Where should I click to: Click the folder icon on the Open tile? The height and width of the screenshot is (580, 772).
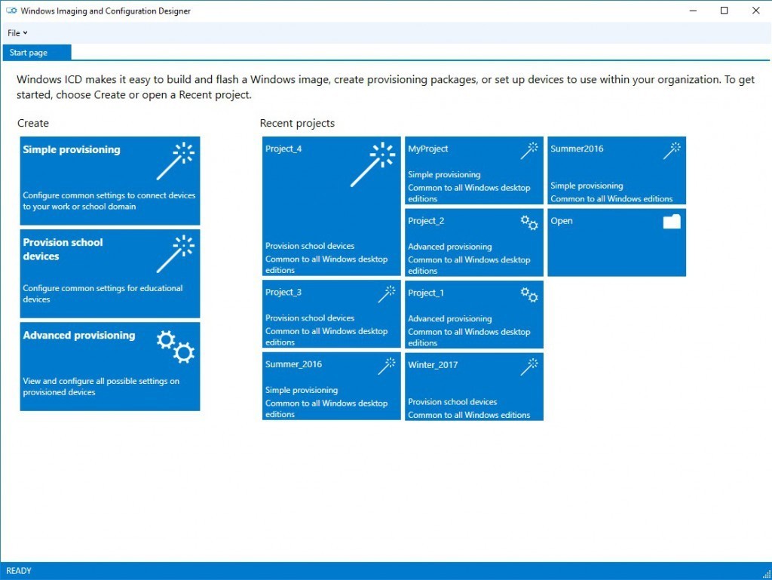(671, 221)
